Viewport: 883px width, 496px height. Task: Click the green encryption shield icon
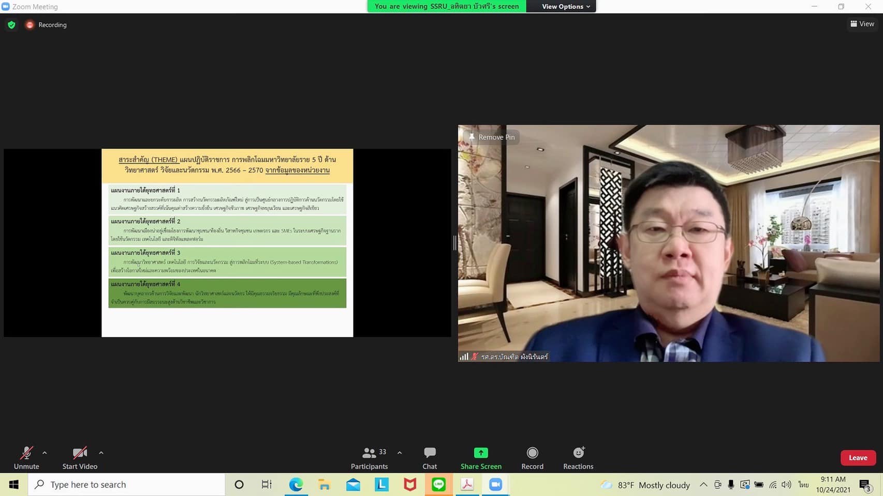click(11, 25)
